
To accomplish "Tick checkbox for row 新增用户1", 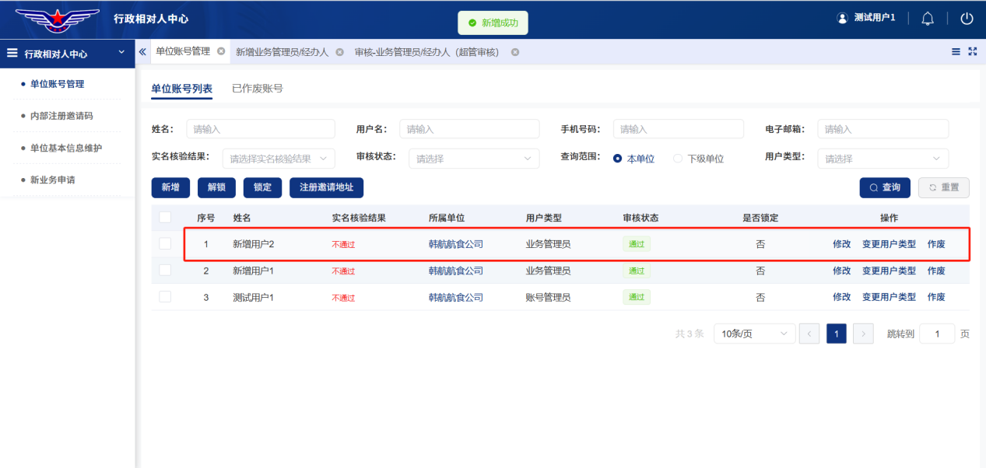I will [x=165, y=270].
